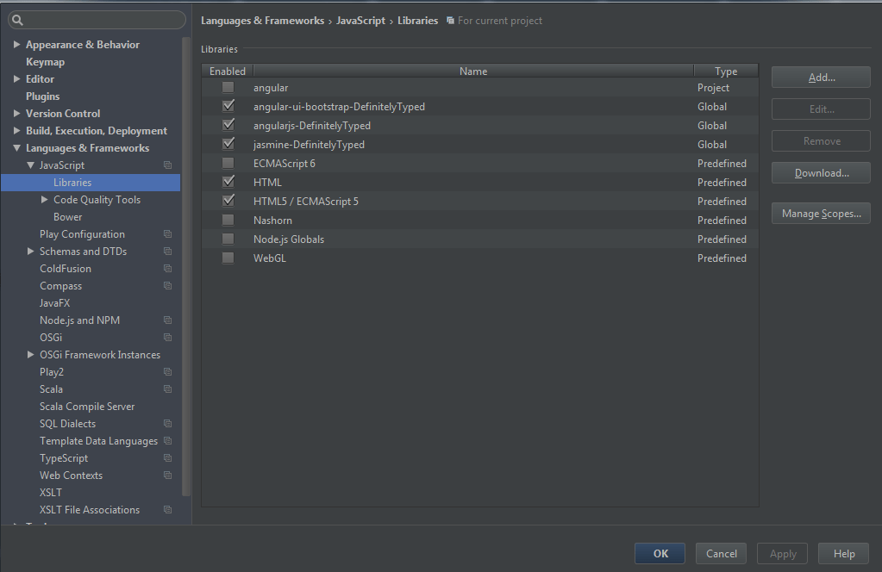Screen dimensions: 882x572
Task: Click project-level icon beside SQL Dialects
Action: pos(167,424)
